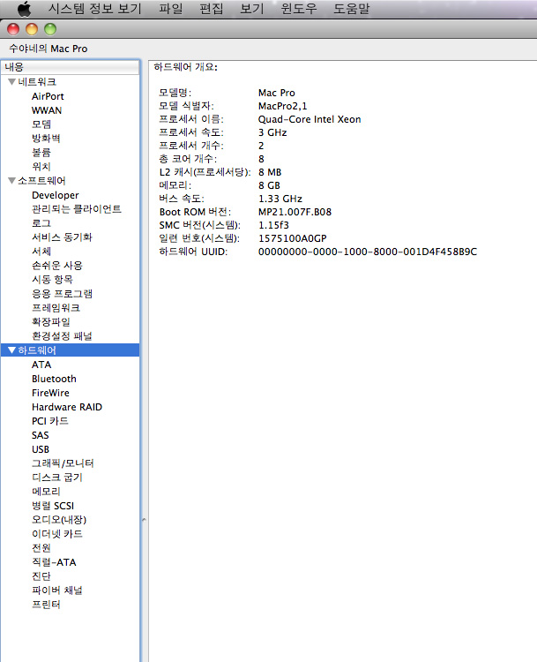Click the 시스템 정보 보기 app menu
Screen dimensions: 537x662
tap(94, 9)
